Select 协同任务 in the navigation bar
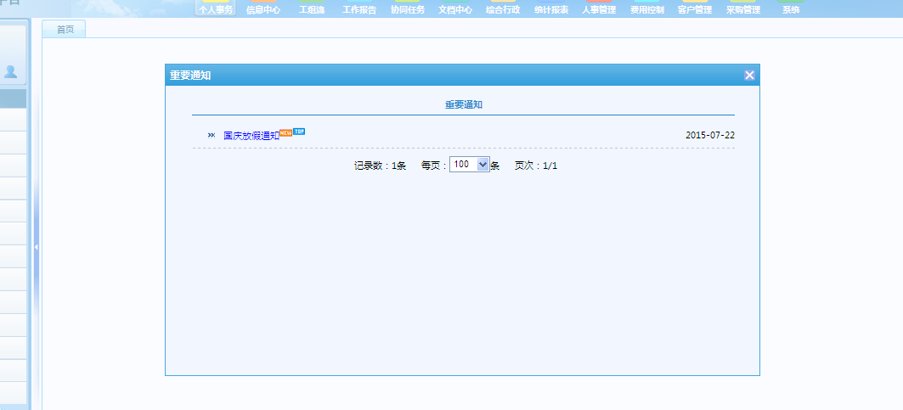This screenshot has height=410, width=903. 408,10
